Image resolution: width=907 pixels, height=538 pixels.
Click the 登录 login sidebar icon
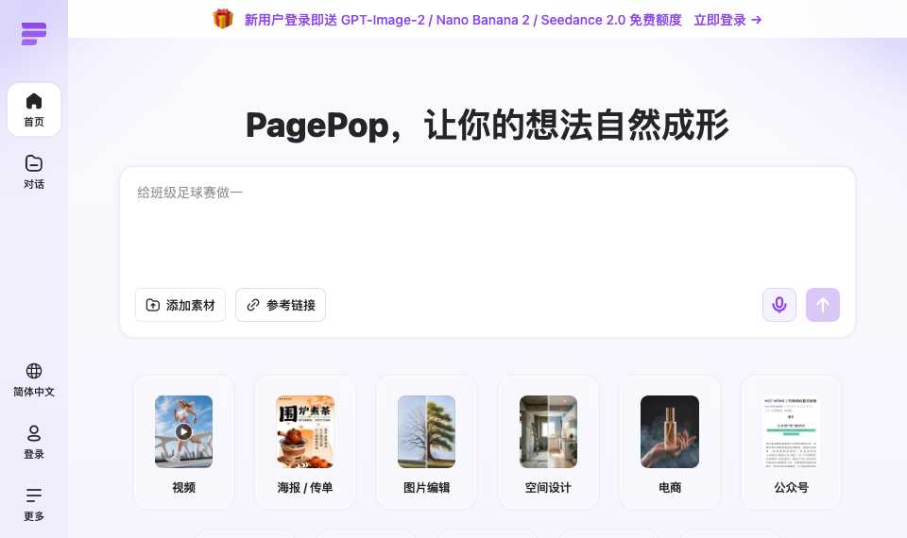tap(34, 443)
